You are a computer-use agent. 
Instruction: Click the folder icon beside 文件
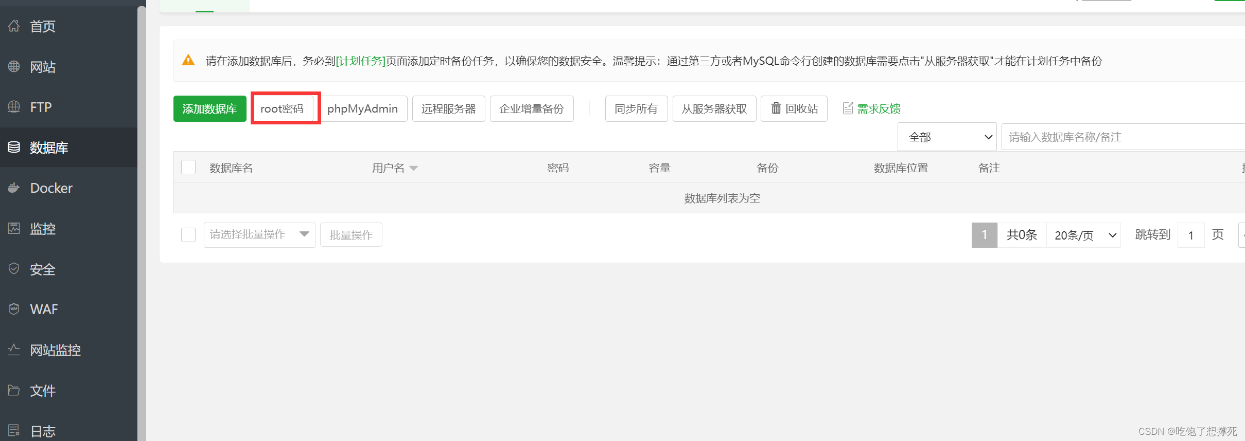coord(14,391)
